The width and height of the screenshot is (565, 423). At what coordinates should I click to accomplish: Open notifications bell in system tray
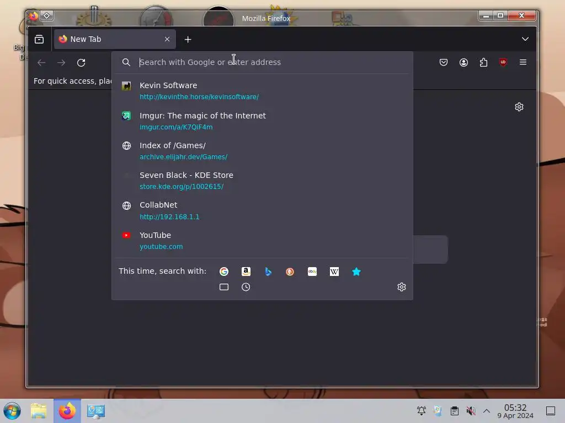[421, 410]
